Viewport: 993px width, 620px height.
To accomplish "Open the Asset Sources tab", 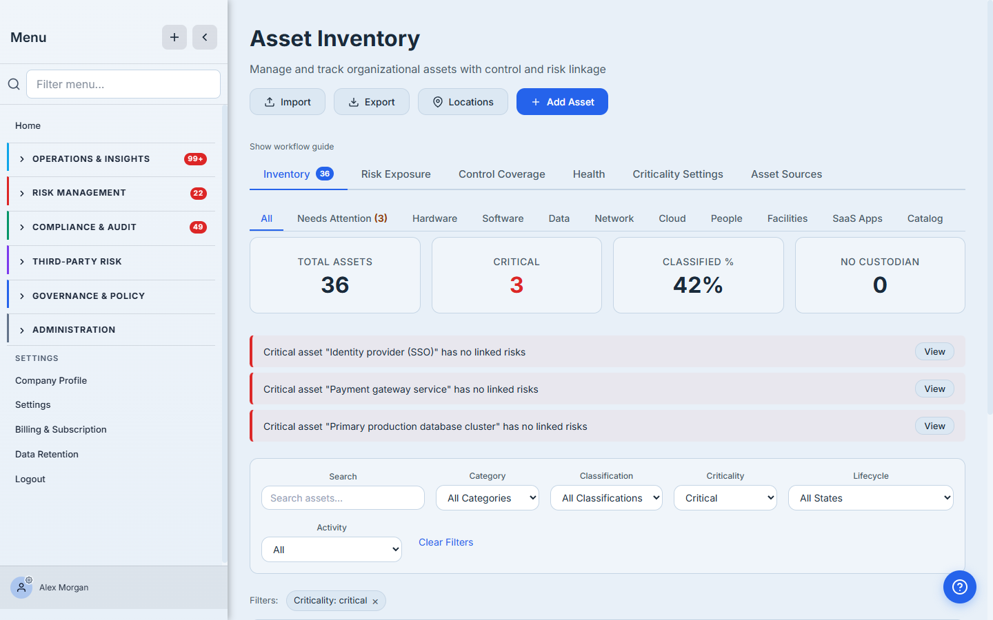I will (787, 174).
